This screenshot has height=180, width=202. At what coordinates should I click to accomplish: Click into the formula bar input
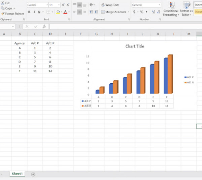(126, 27)
